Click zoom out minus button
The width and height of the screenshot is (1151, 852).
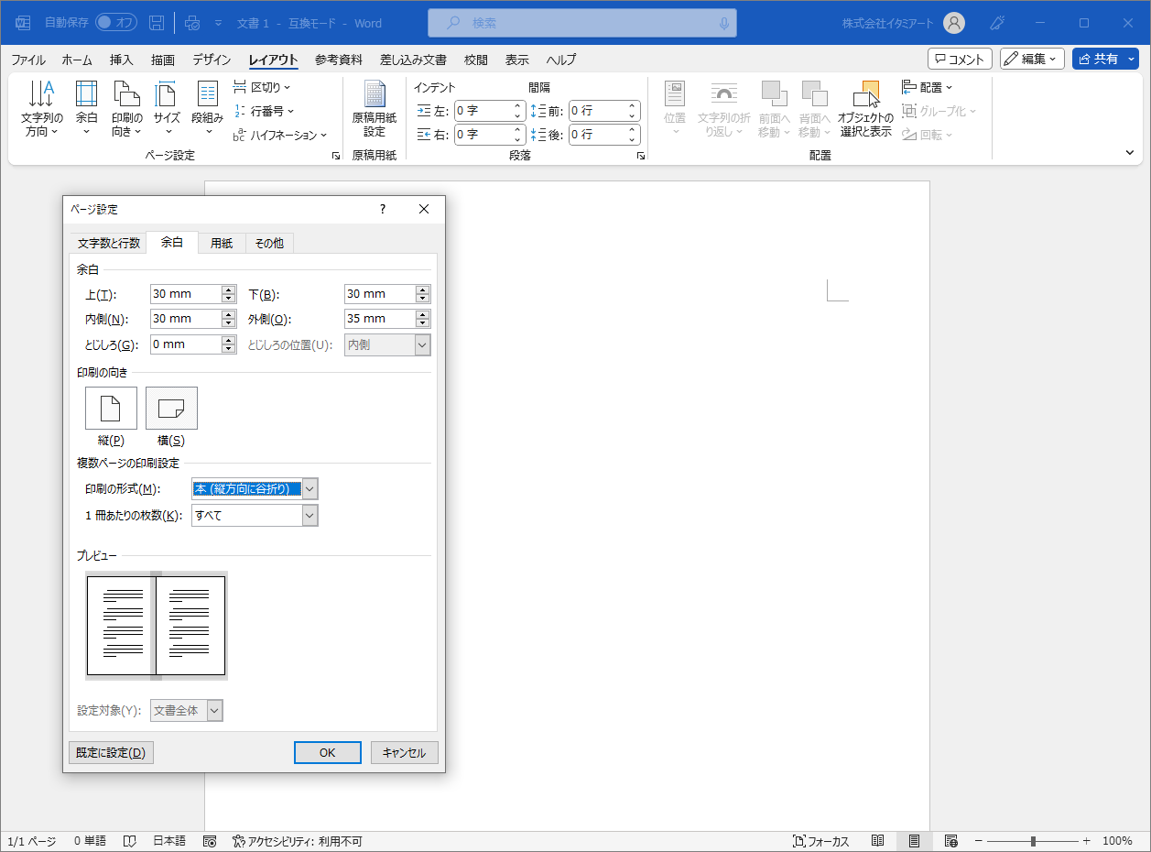tap(978, 841)
